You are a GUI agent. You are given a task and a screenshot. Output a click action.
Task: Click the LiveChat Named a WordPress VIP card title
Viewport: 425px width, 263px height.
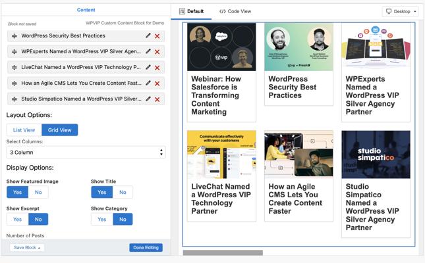(221, 199)
